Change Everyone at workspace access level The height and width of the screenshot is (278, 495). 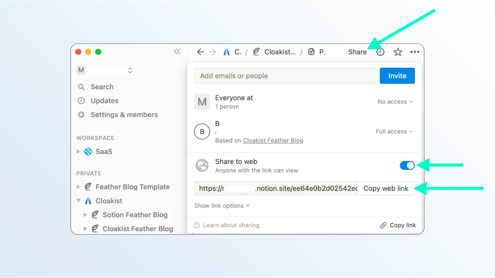[x=395, y=101]
